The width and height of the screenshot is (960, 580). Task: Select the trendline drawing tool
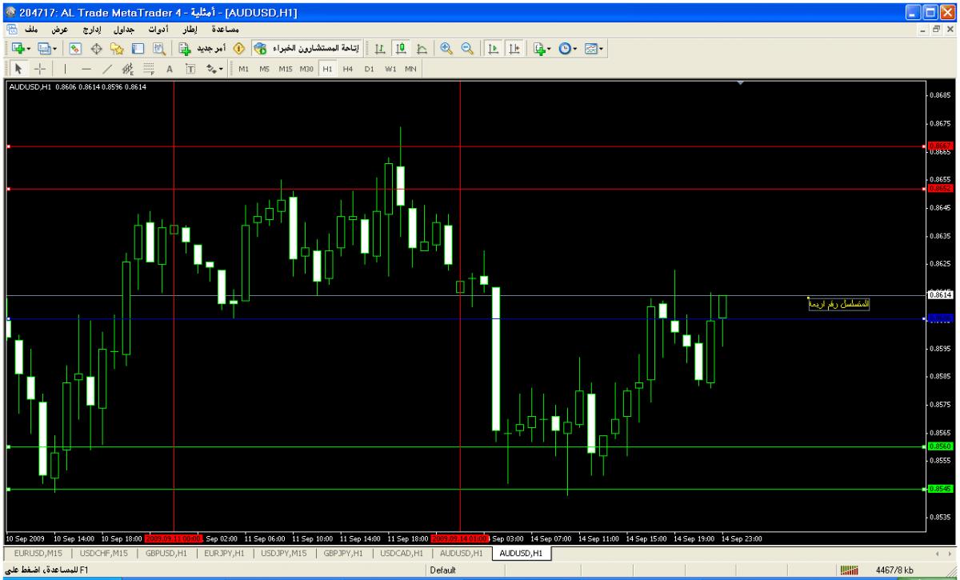pyautogui.click(x=107, y=69)
